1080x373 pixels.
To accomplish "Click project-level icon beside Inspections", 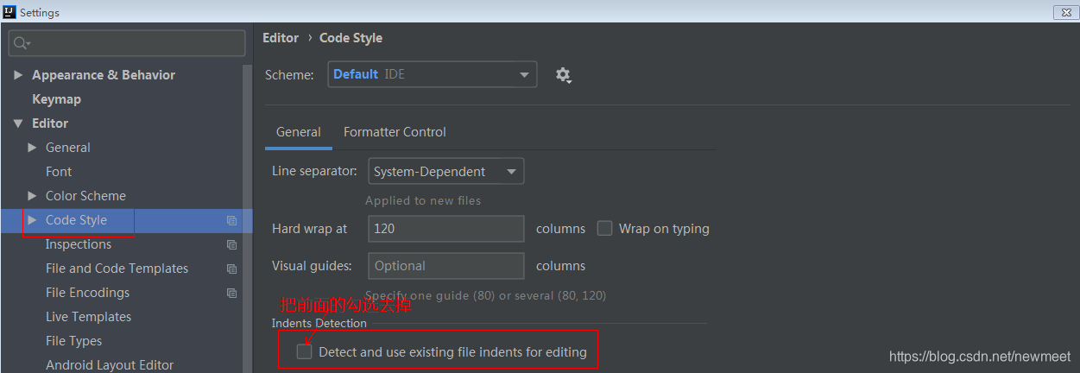I will [231, 245].
